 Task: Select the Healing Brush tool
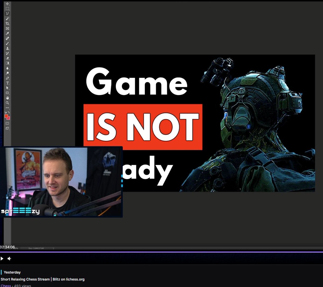point(8,38)
